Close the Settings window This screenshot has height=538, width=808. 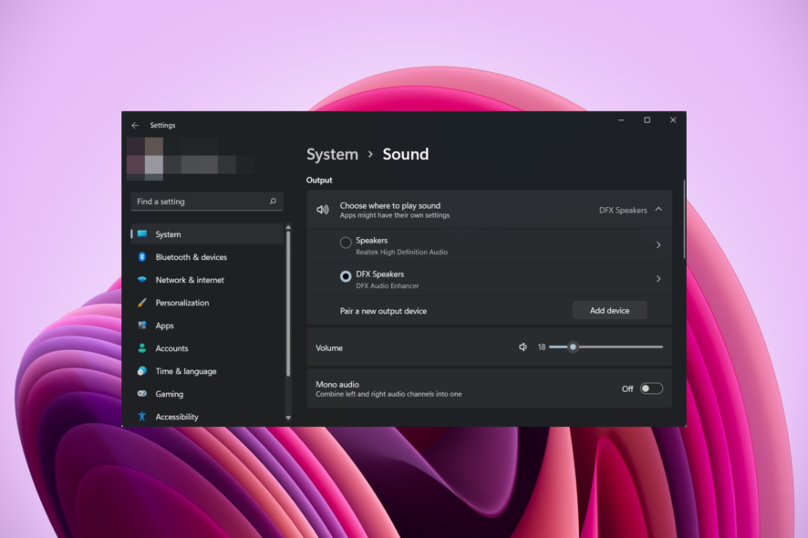(x=673, y=120)
